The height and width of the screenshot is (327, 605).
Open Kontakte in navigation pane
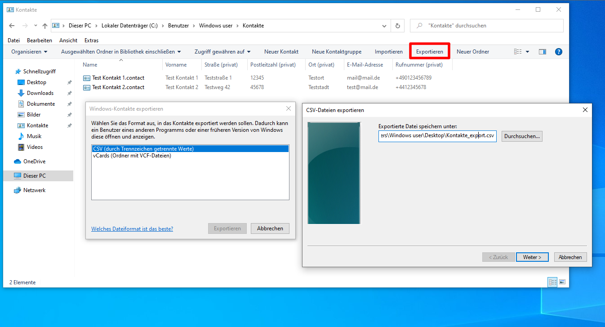tap(37, 125)
